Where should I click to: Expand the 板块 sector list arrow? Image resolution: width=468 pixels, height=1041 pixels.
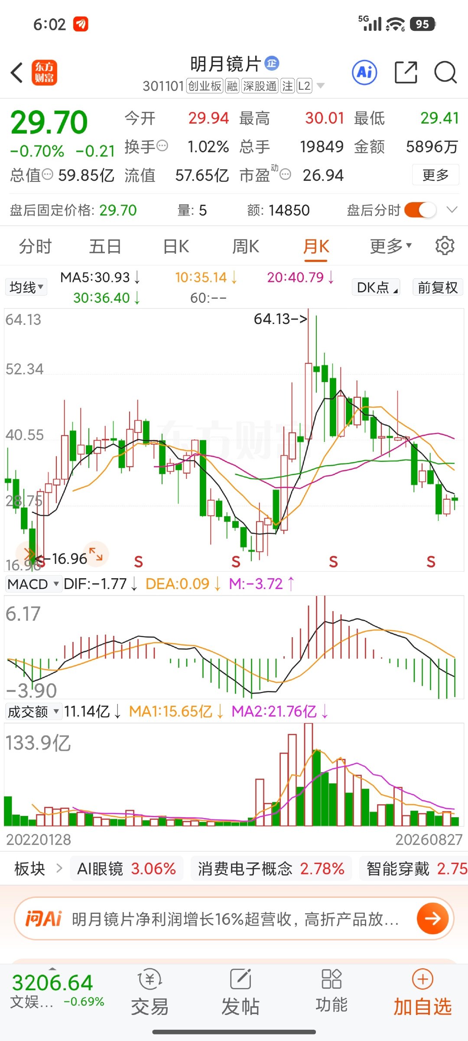pos(59,868)
